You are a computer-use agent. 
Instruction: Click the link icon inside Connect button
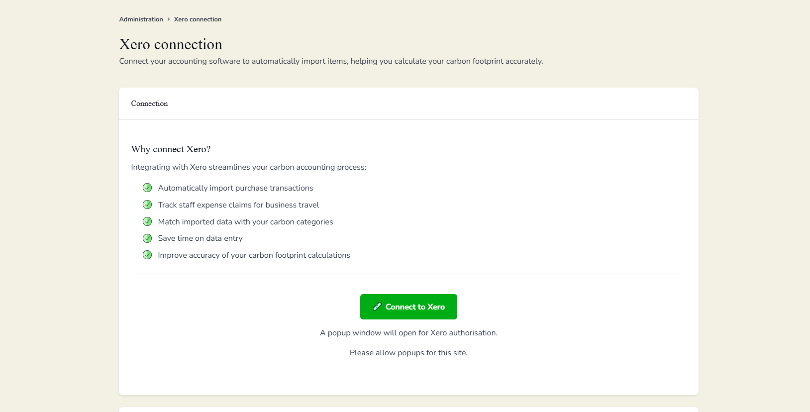(377, 307)
